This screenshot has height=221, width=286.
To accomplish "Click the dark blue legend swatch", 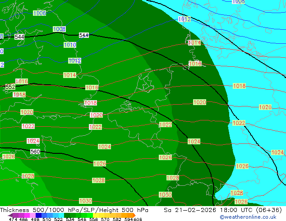I will click(x=38, y=215).
